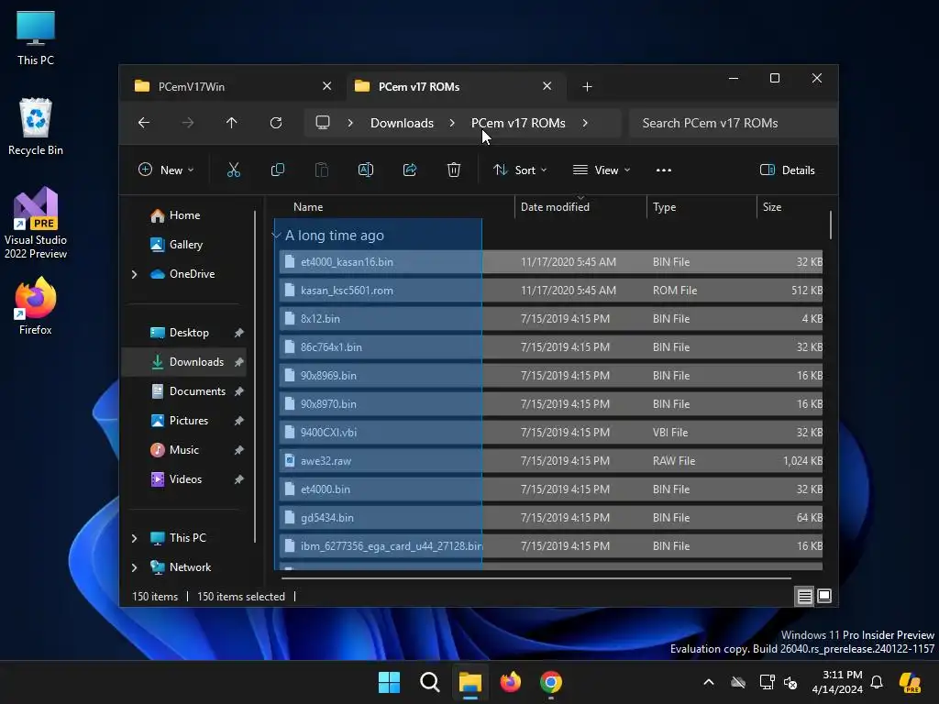Click the Delete trash can icon
Image resolution: width=939 pixels, height=704 pixels.
[x=454, y=170]
